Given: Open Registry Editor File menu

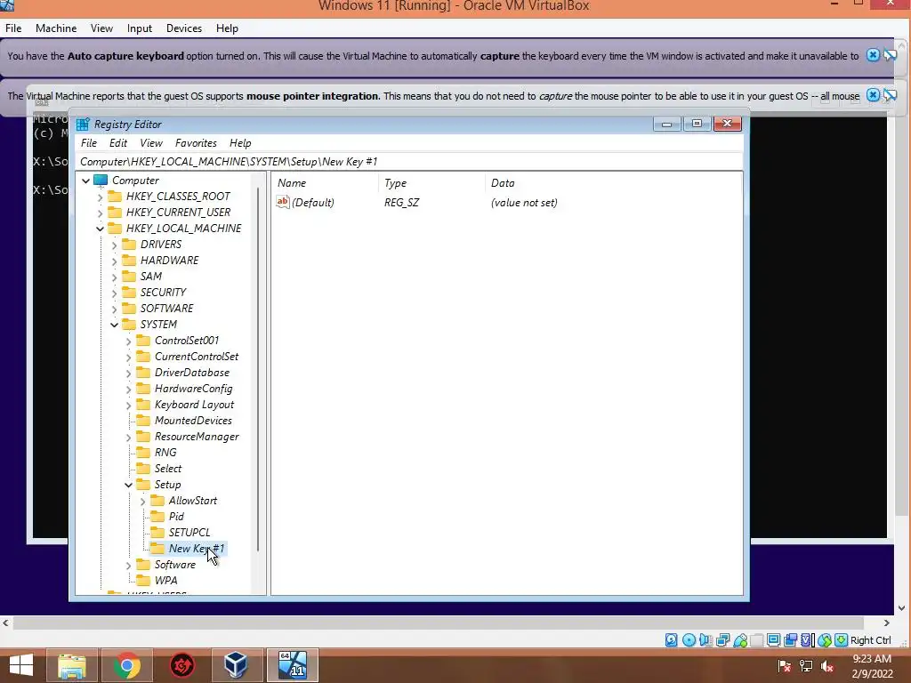Looking at the screenshot, I should (x=89, y=143).
